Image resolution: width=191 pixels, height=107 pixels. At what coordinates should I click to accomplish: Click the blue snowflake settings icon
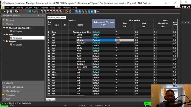(x=92, y=12)
